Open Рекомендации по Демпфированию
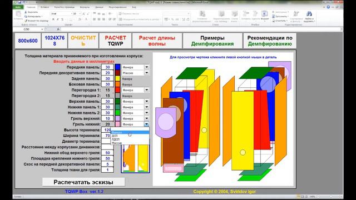356x200 pixels. [270, 41]
